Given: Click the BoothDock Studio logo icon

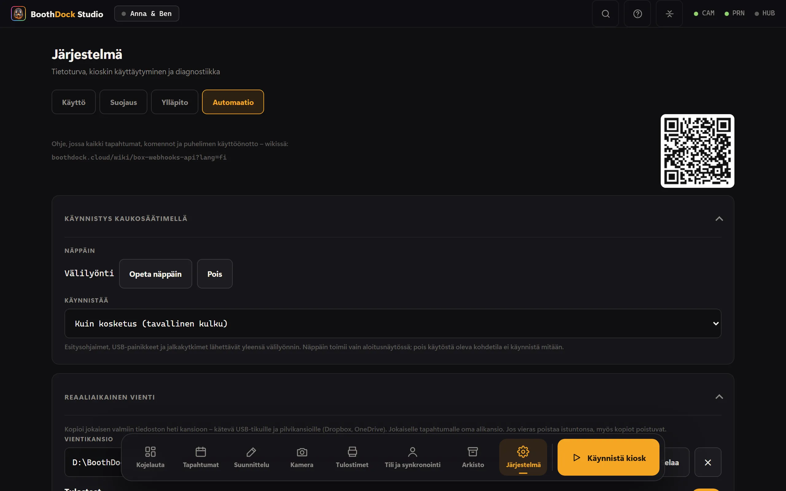Looking at the screenshot, I should click(18, 14).
